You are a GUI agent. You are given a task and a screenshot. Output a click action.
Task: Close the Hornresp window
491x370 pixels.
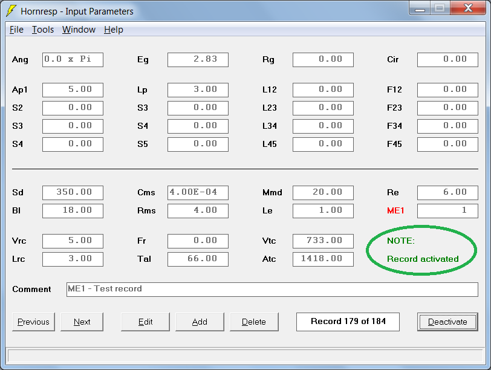[x=468, y=8]
